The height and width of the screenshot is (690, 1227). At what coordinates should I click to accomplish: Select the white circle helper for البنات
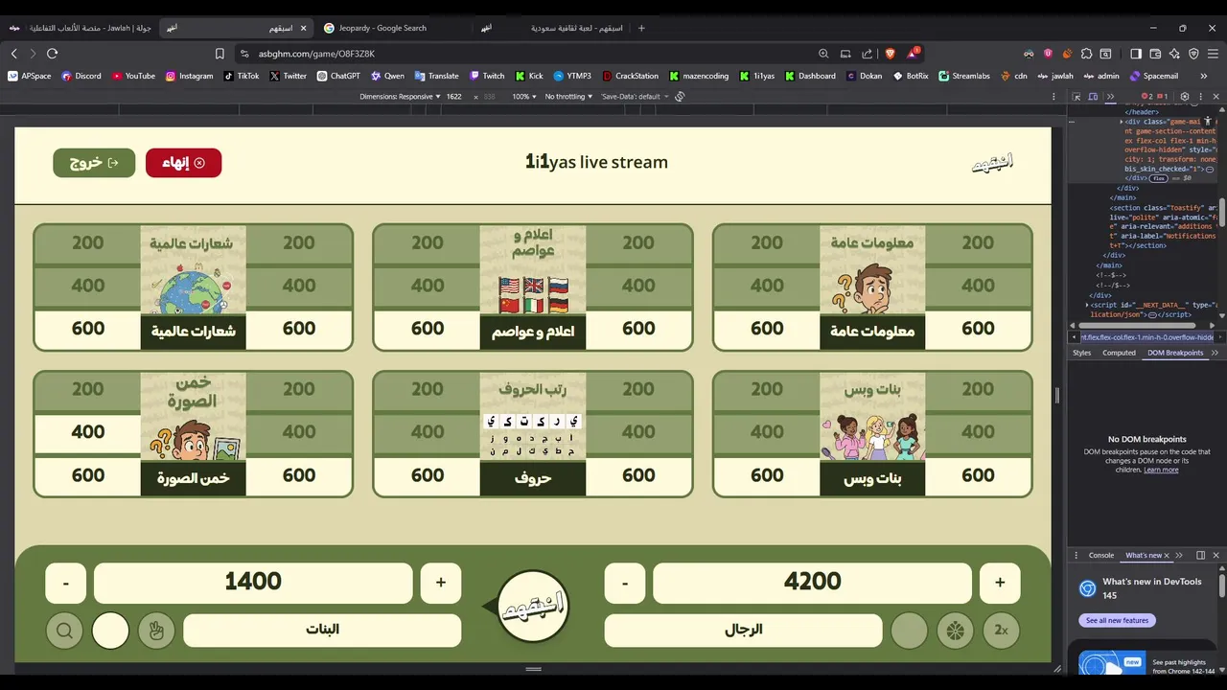pos(110,631)
